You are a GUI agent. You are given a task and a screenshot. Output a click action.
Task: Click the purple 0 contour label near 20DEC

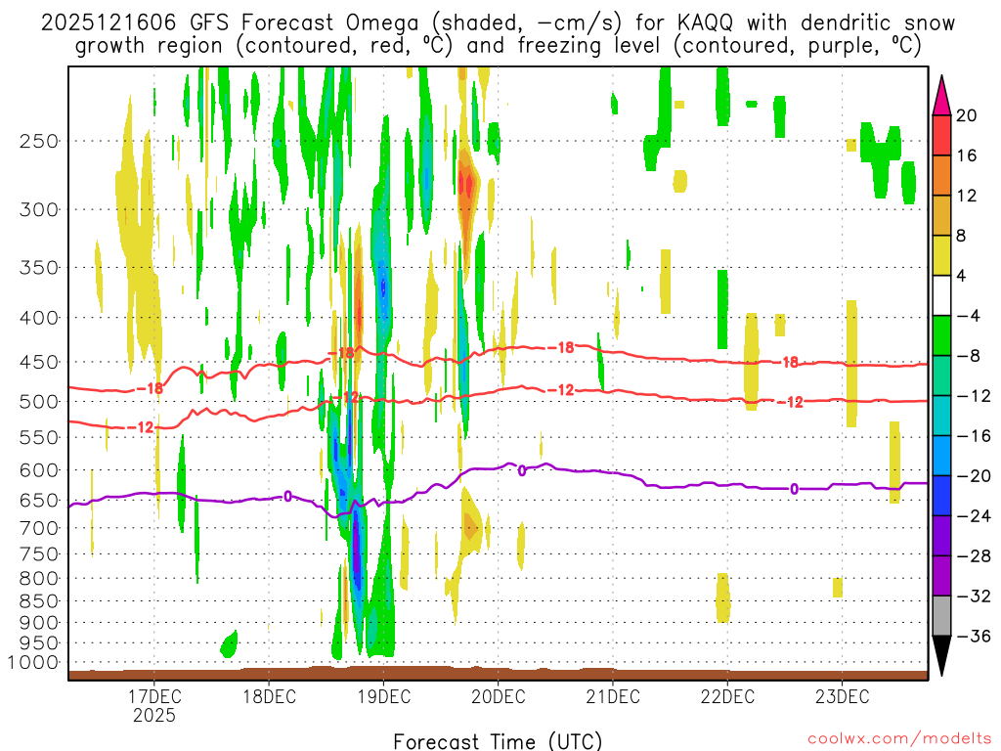click(x=522, y=471)
